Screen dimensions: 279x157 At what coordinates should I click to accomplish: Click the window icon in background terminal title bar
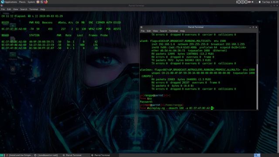(x=2, y=6)
